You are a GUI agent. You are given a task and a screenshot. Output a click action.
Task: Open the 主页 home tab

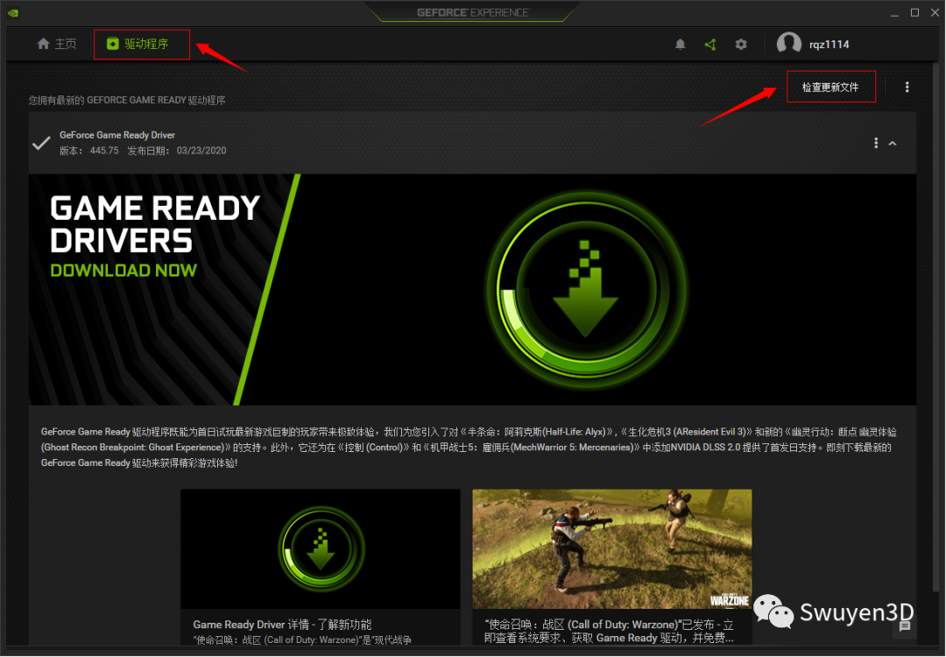57,44
